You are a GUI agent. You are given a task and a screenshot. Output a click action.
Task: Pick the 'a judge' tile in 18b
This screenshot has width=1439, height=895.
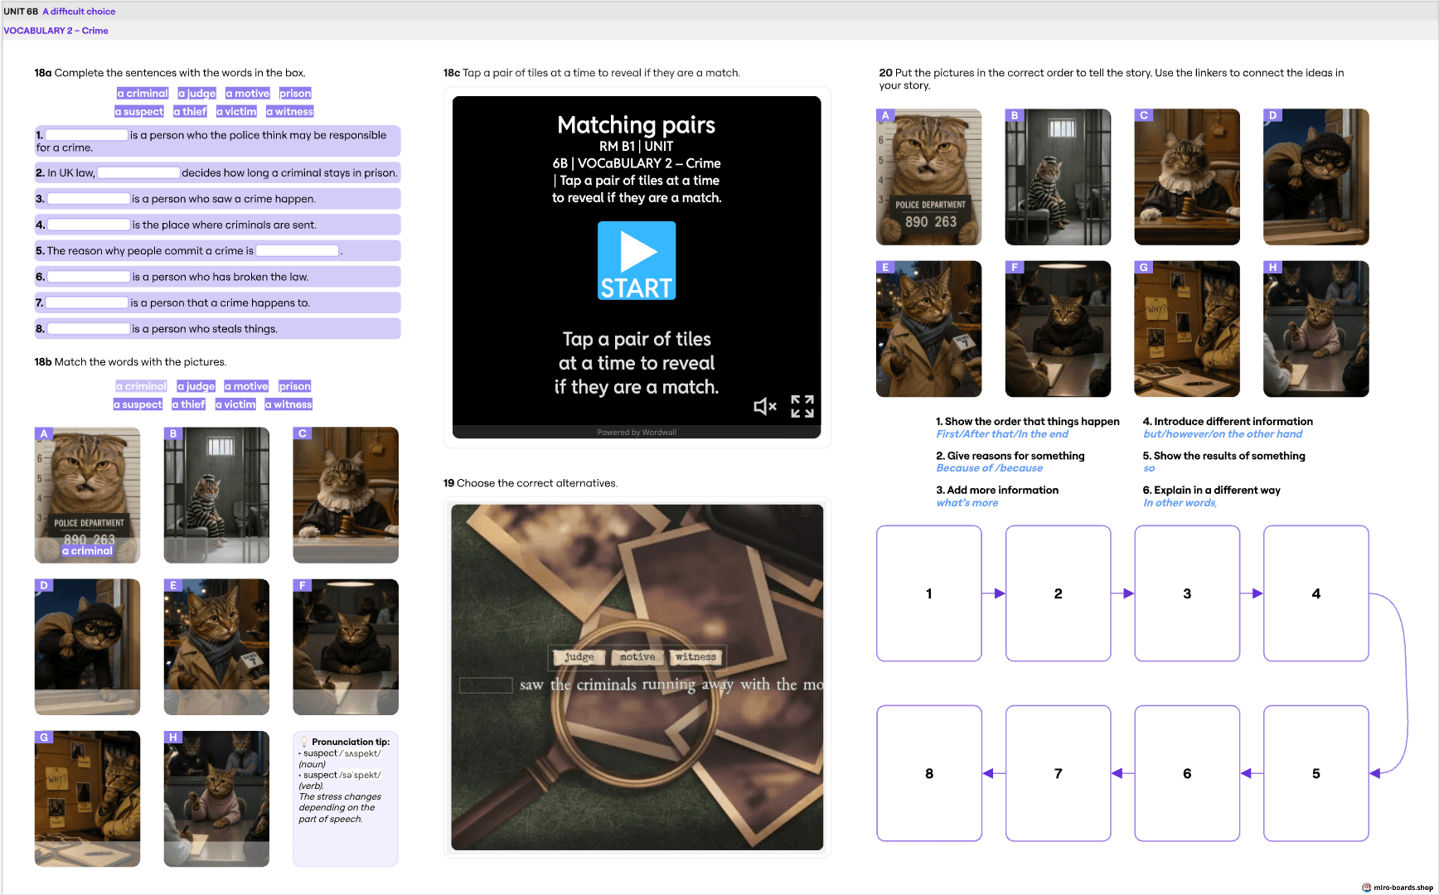196,386
